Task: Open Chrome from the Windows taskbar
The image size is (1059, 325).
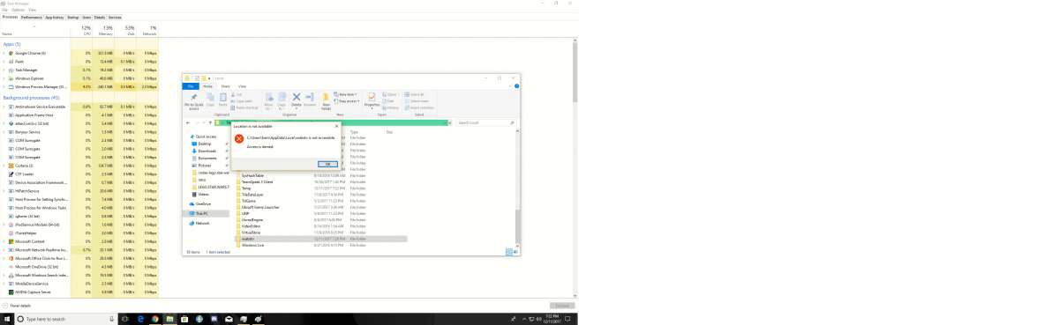Action: point(155,319)
